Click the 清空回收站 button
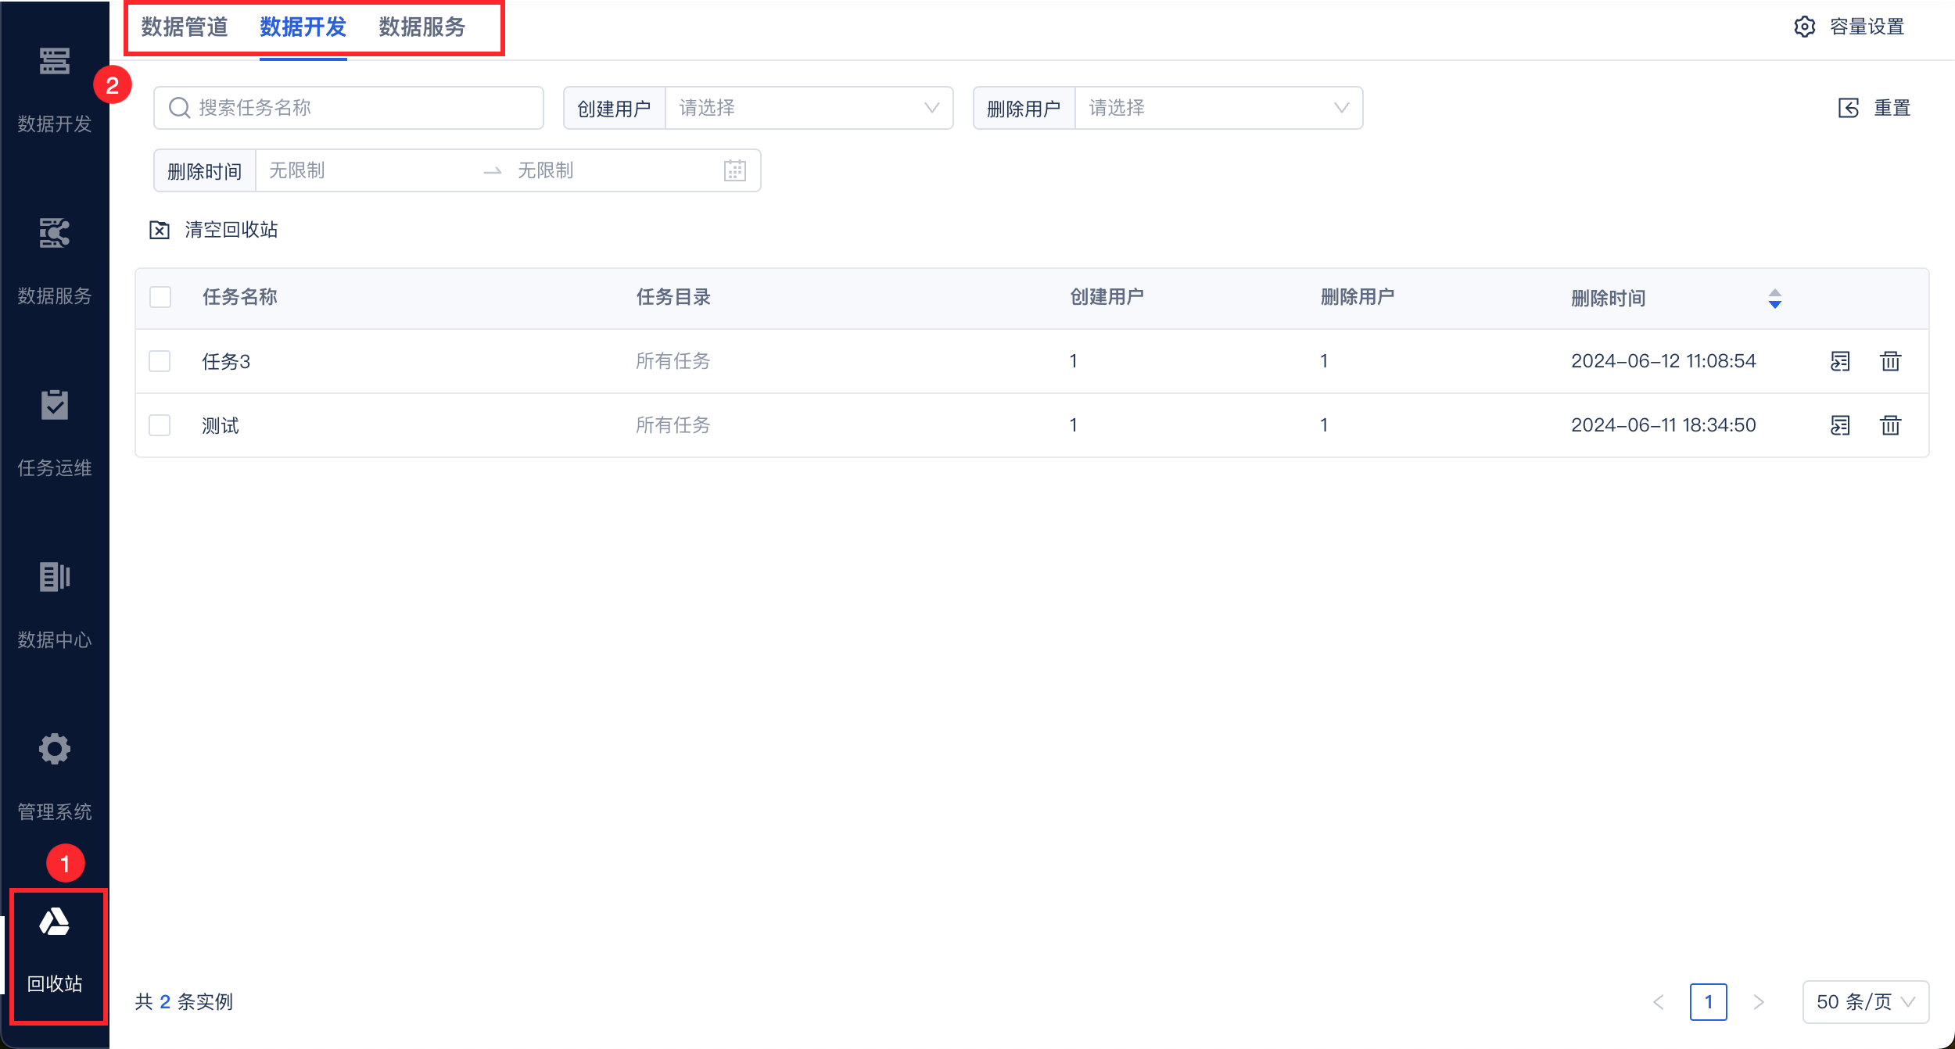 click(x=214, y=230)
